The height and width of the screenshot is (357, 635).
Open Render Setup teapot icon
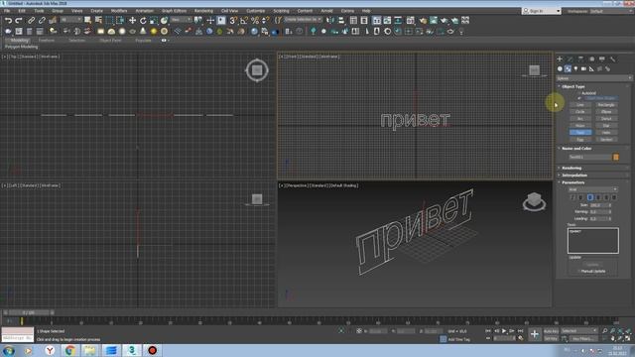tap(423, 20)
